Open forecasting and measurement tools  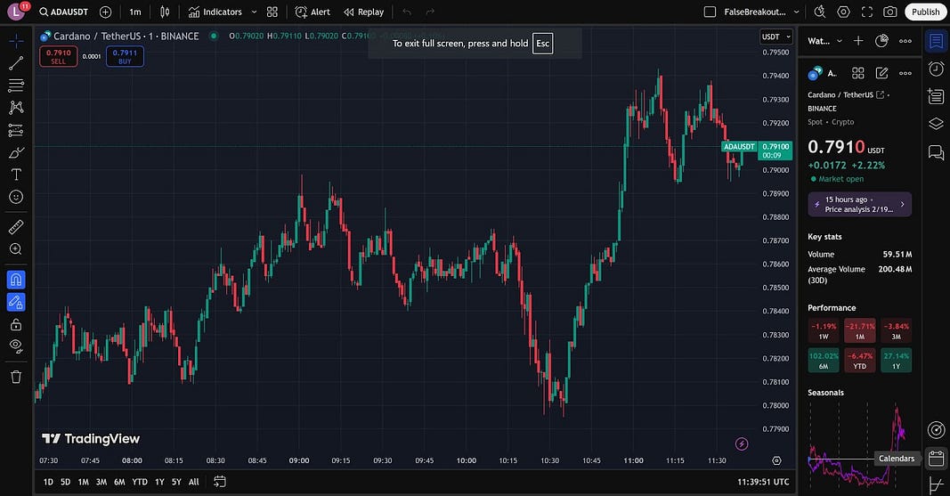click(16, 130)
